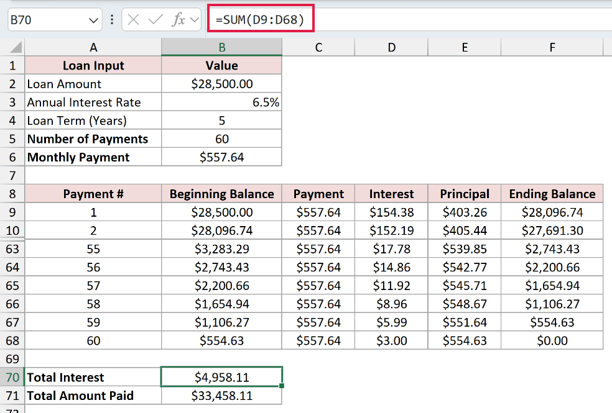Viewport: 612px width, 413px height.
Task: Select interest cell $8.96
Action: 391,304
